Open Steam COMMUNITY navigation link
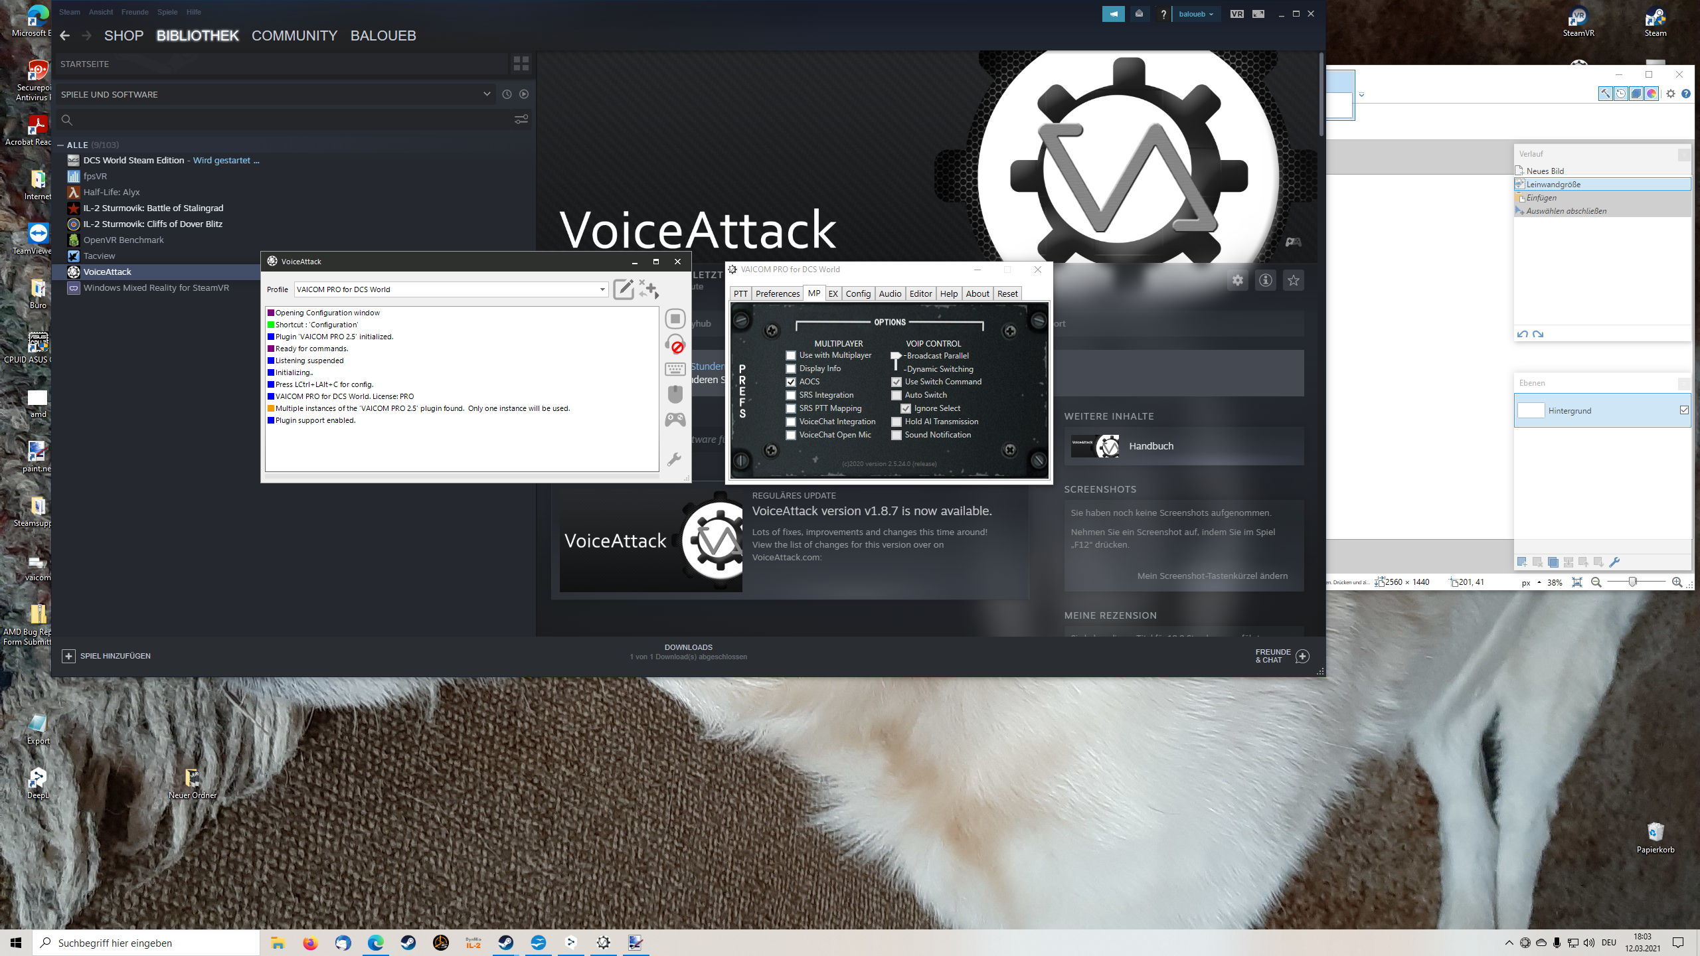Image resolution: width=1700 pixels, height=956 pixels. point(294,36)
